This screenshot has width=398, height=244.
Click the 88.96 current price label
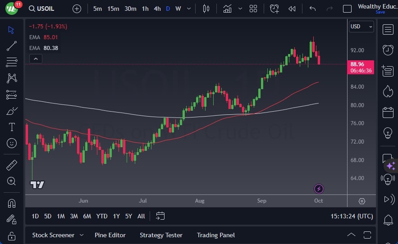pyautogui.click(x=361, y=64)
